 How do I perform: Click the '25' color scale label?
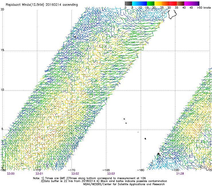click(x=162, y=8)
